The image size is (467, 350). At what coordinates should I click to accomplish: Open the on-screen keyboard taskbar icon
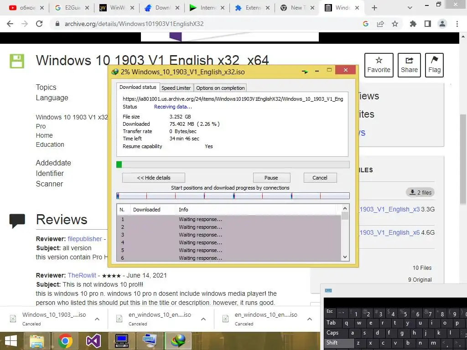(x=150, y=341)
